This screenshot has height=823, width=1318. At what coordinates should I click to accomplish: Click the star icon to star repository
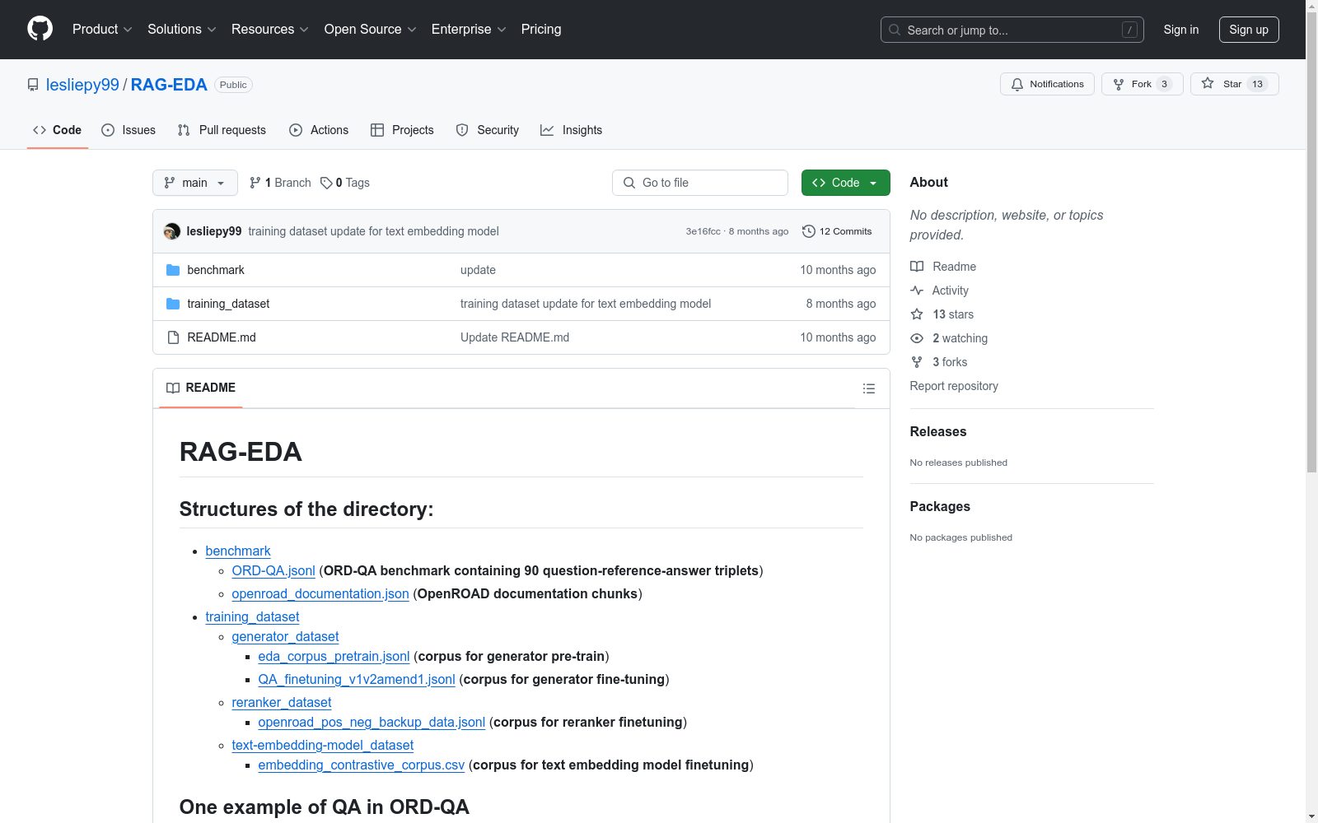pos(1208,83)
